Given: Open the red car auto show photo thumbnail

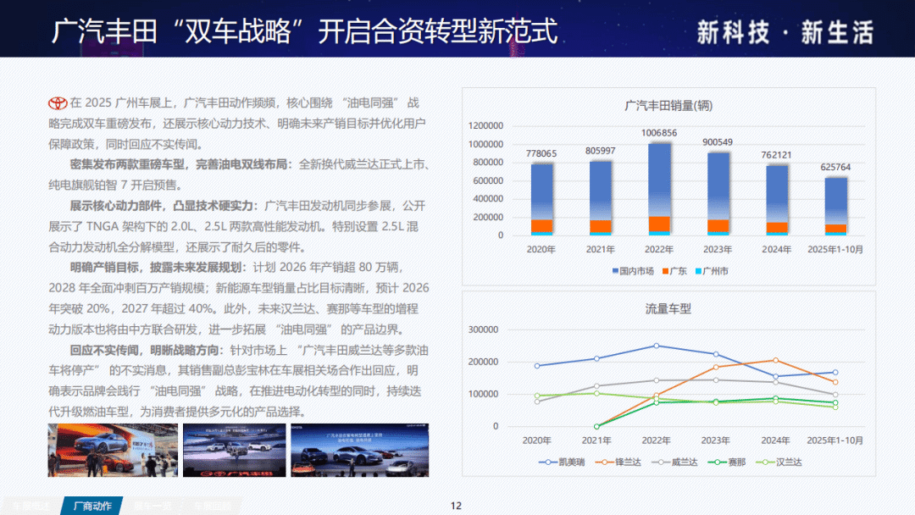Looking at the screenshot, I should coord(113,451).
